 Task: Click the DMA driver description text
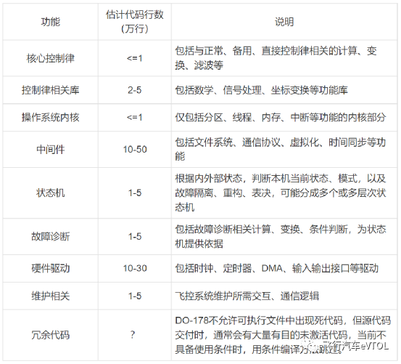(277, 268)
